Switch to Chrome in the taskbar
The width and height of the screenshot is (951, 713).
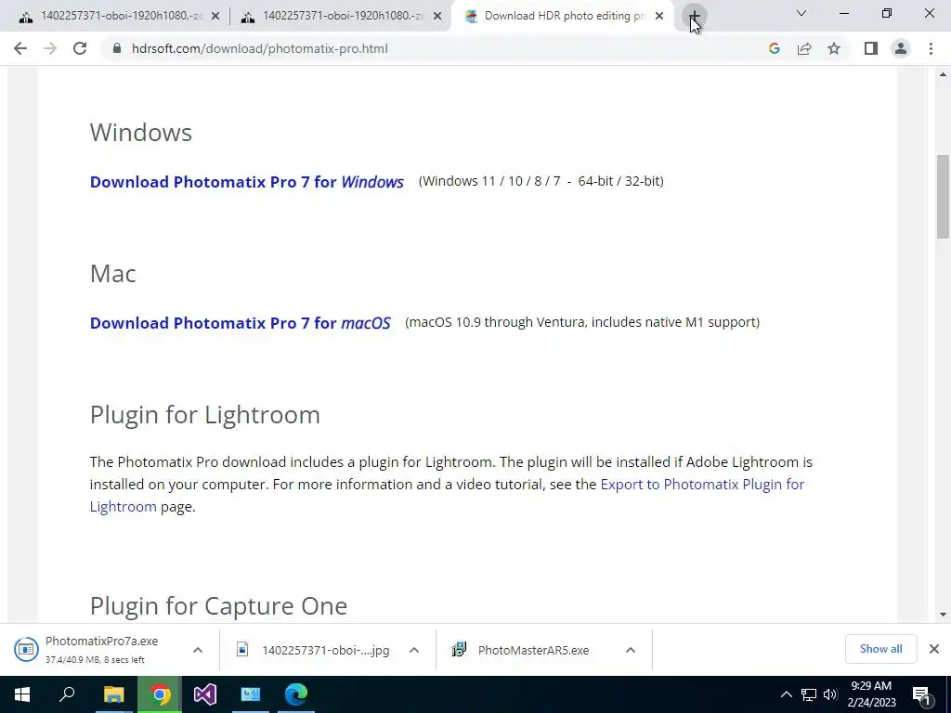pyautogui.click(x=160, y=694)
